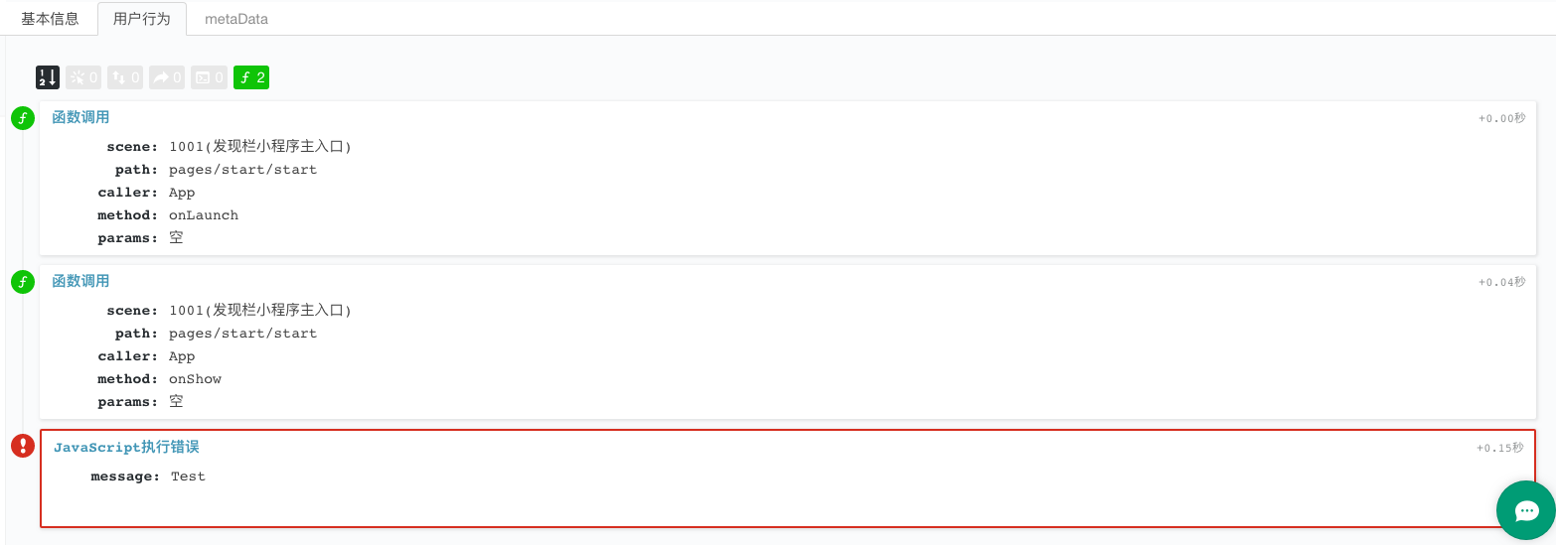Click the console log filter icon
The height and width of the screenshot is (545, 1556).
209,77
